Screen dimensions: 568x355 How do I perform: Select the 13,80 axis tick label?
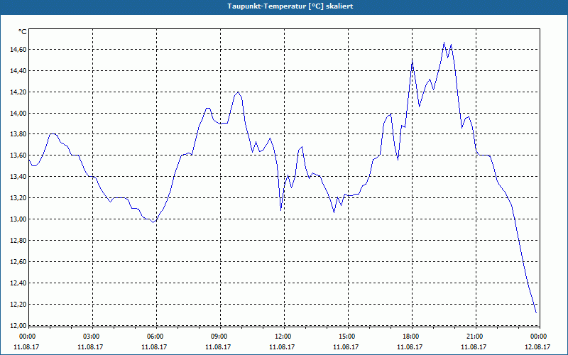click(x=18, y=134)
